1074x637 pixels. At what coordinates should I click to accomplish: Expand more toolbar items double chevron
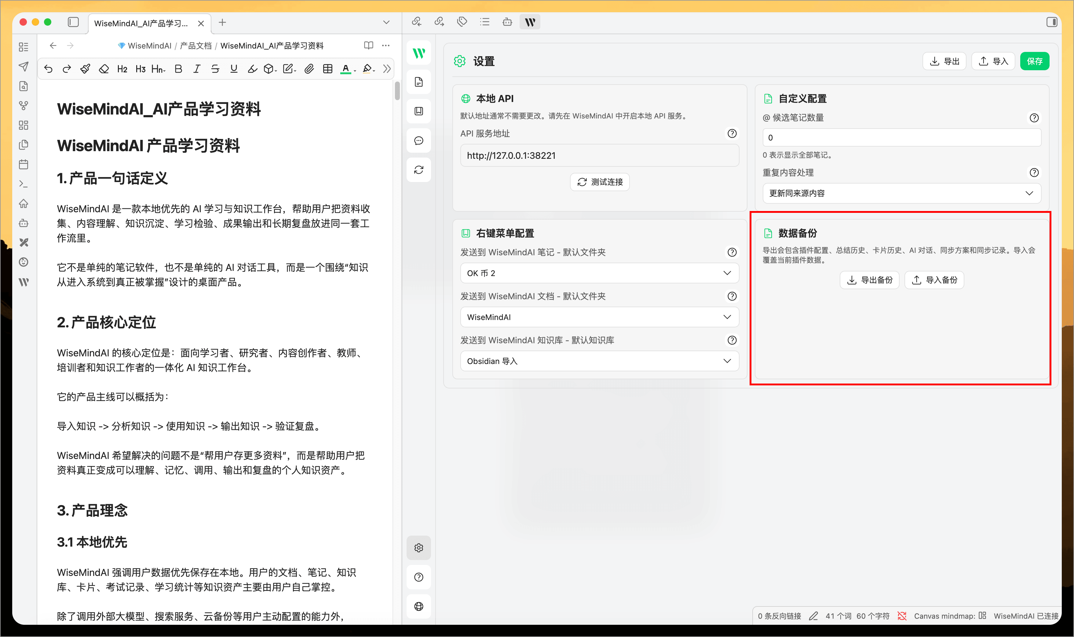(x=387, y=69)
